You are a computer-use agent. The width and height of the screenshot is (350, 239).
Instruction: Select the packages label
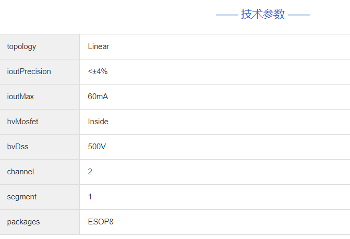pos(23,222)
